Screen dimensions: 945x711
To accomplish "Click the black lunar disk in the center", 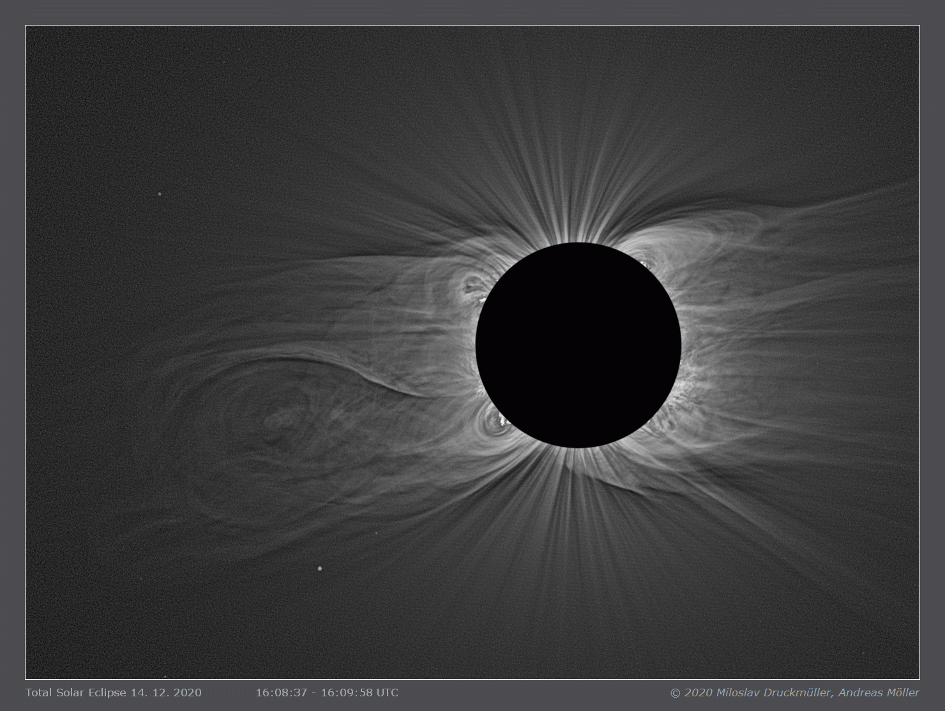I will (578, 345).
